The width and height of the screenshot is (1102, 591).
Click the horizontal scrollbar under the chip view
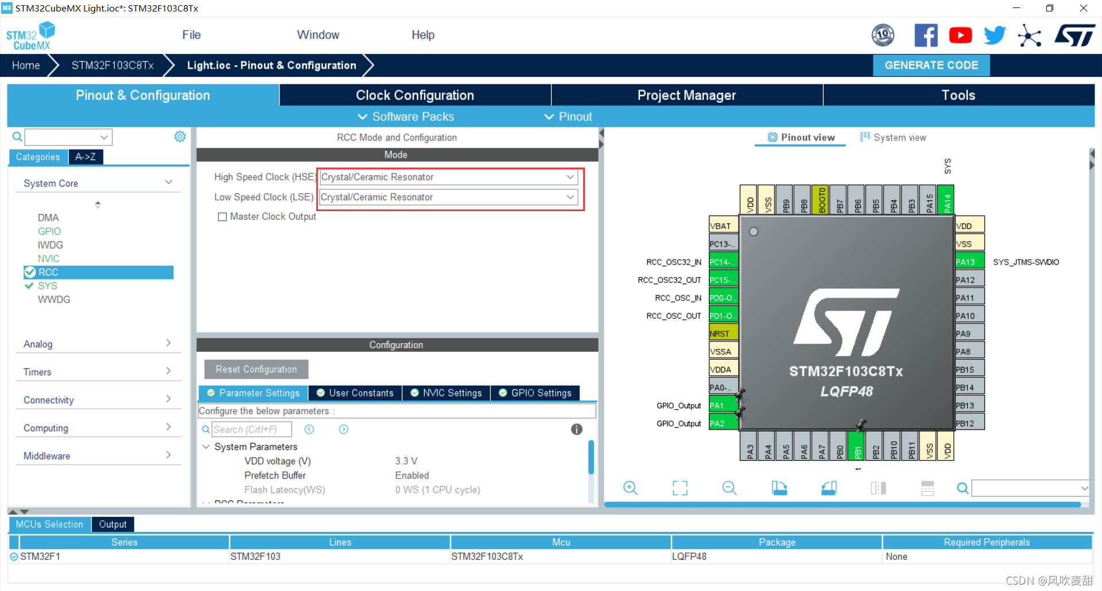click(843, 505)
